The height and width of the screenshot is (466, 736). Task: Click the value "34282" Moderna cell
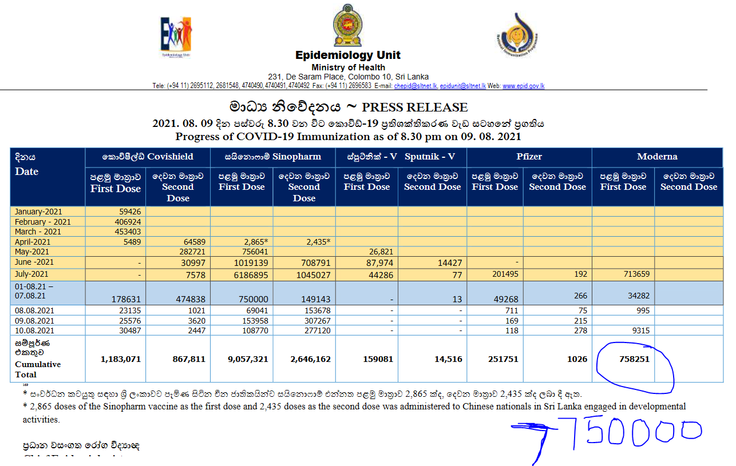(639, 296)
